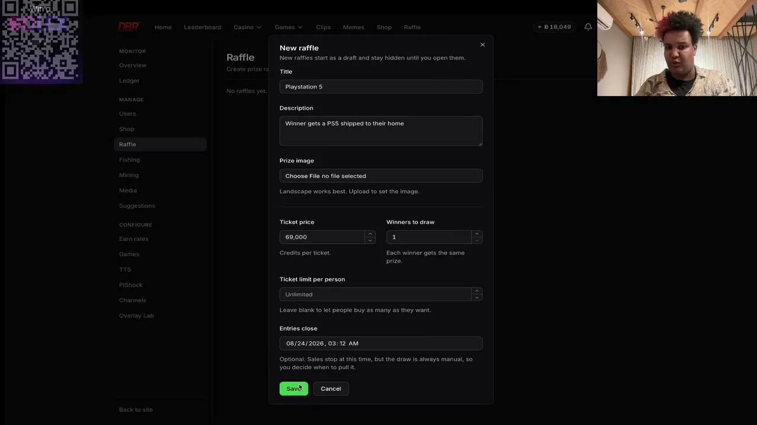Click Back to site link
Viewport: 757px width, 425px height.
click(x=136, y=410)
